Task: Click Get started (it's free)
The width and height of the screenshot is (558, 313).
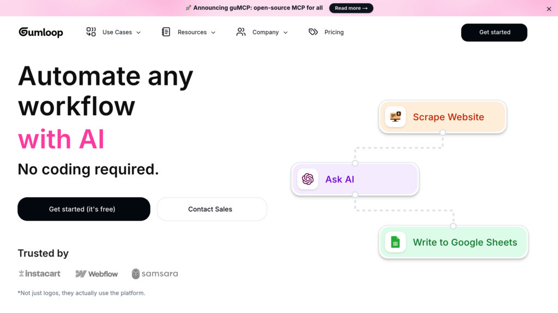Action: click(x=84, y=209)
